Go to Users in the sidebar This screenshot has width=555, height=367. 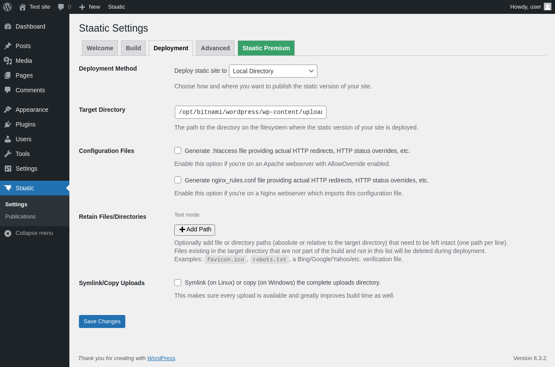35,139
